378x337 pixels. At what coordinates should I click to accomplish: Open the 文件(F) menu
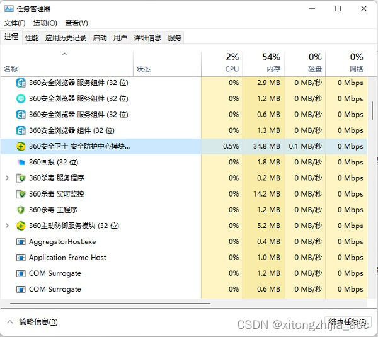[14, 23]
